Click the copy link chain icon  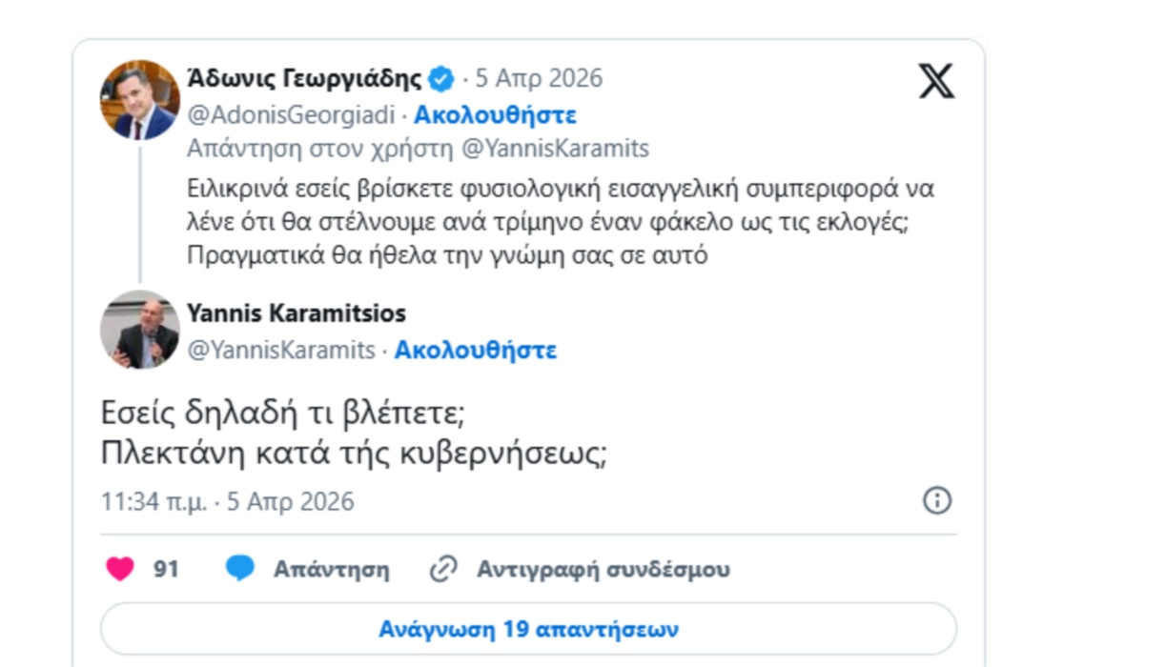[x=443, y=569]
